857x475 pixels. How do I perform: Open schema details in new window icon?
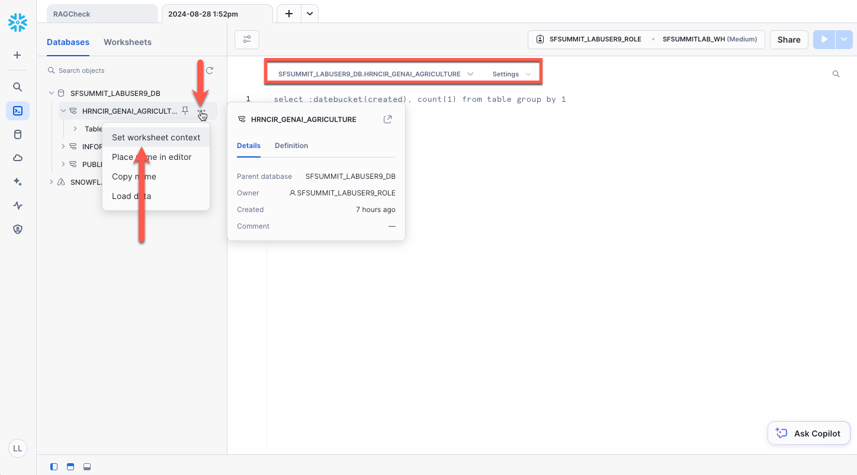[388, 119]
